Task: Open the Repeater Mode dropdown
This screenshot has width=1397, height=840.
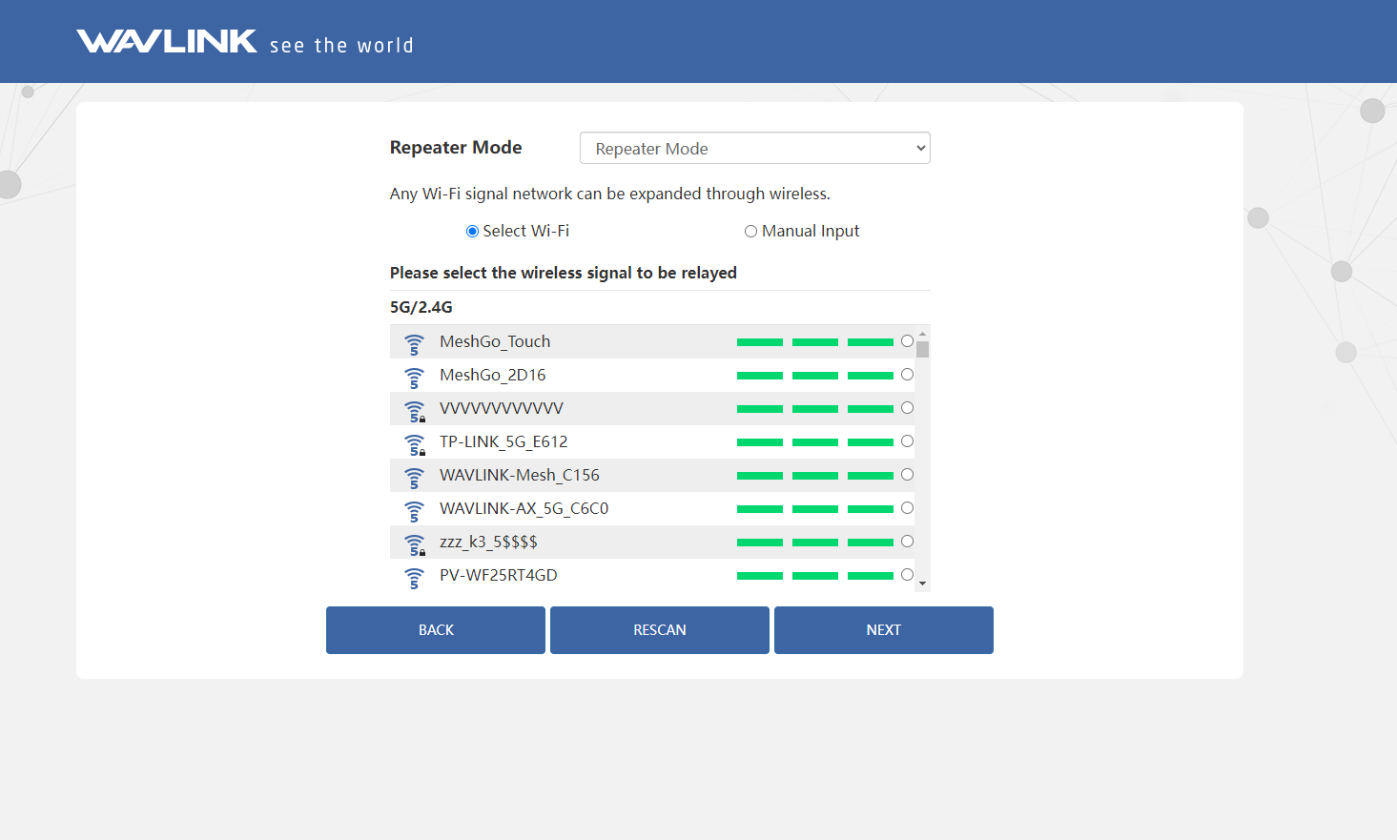Action: 754,149
